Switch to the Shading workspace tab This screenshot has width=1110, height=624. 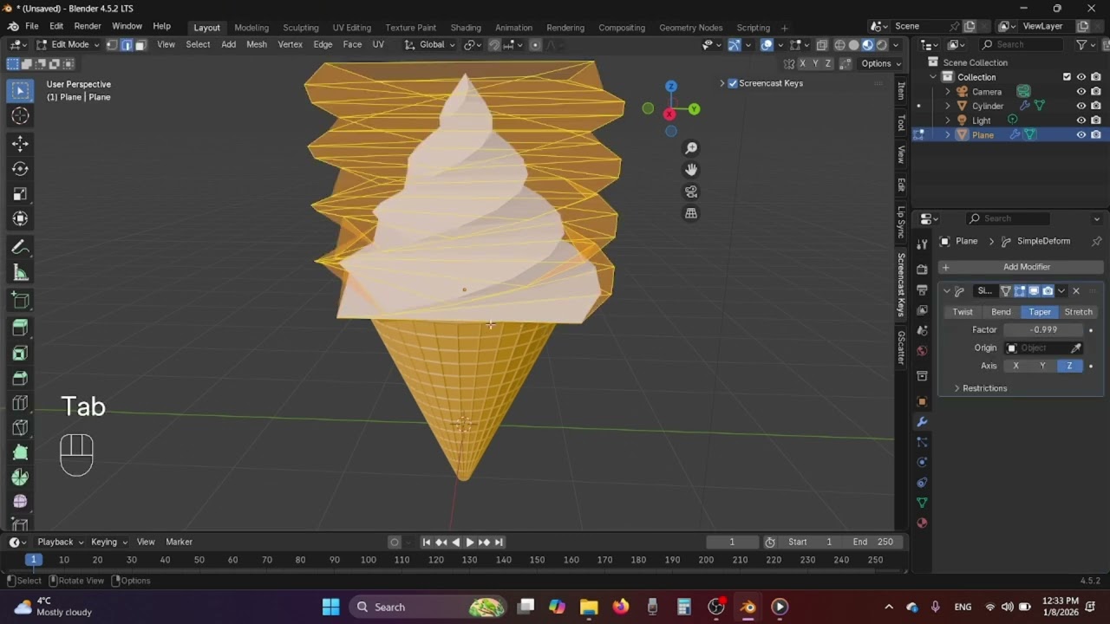tap(466, 28)
